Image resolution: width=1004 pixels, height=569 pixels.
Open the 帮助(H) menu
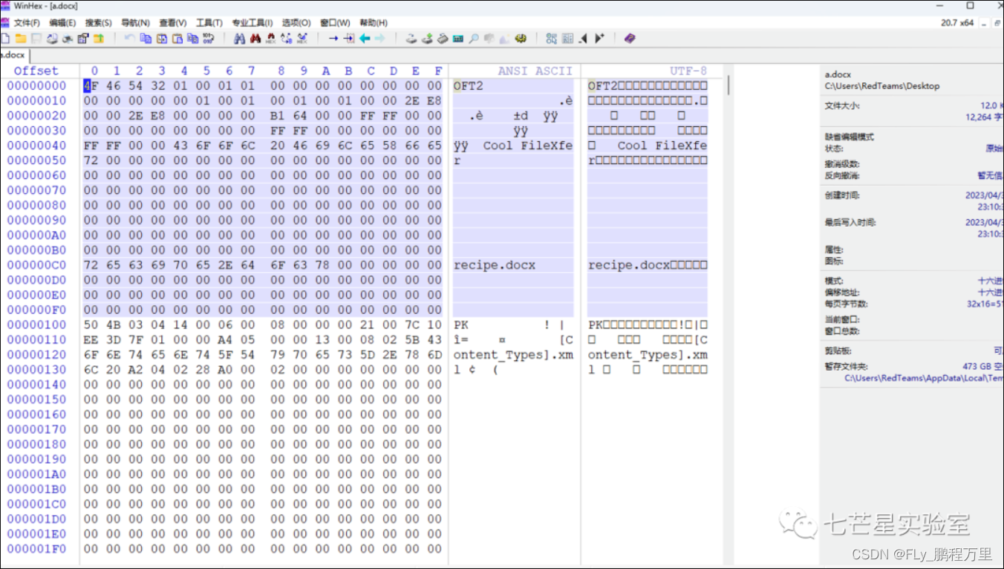tap(374, 23)
